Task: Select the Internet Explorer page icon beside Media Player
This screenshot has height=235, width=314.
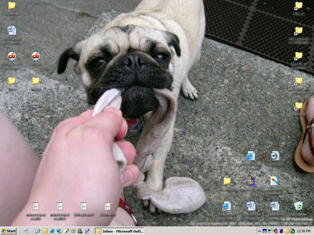Action: (251, 156)
